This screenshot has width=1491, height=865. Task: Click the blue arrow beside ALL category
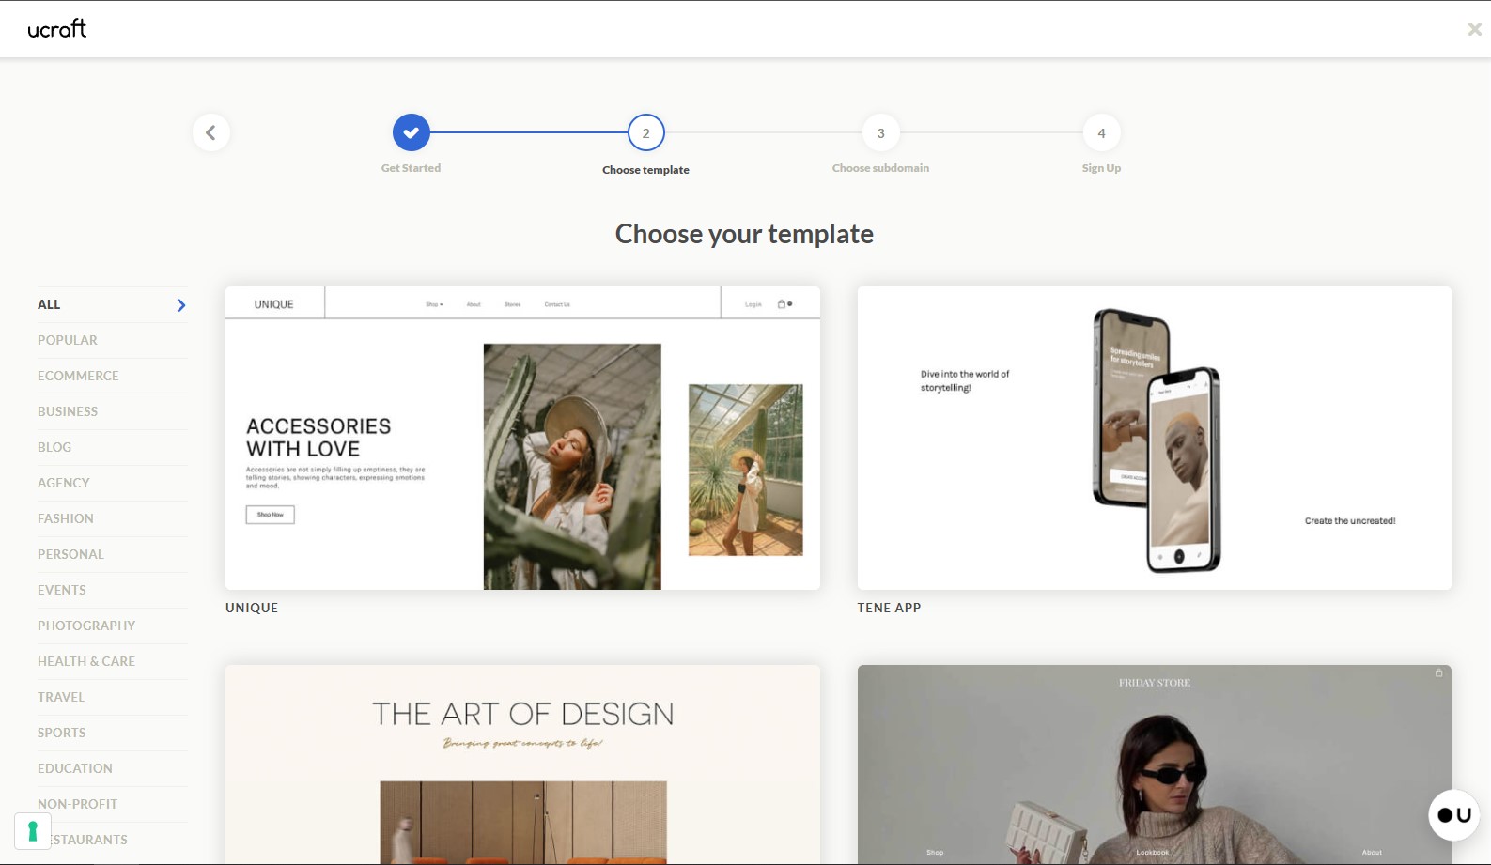click(x=181, y=305)
